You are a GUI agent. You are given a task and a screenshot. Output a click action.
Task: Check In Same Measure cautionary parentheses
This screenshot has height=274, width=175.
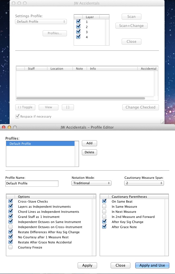pos(104,207)
